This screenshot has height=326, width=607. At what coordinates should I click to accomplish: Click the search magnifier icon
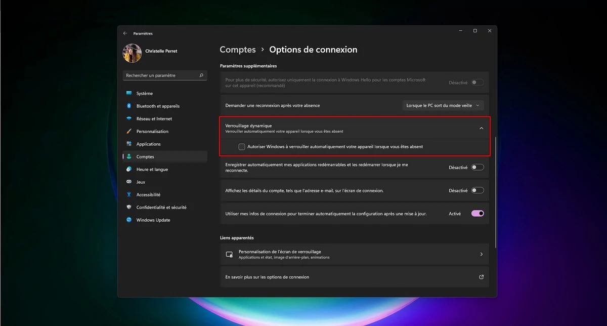[x=201, y=75]
